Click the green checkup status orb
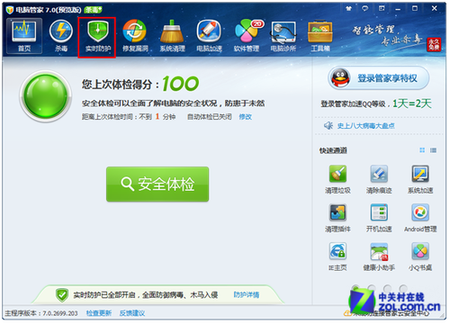Image resolution: width=450 pixels, height=325 pixels. coord(46,96)
